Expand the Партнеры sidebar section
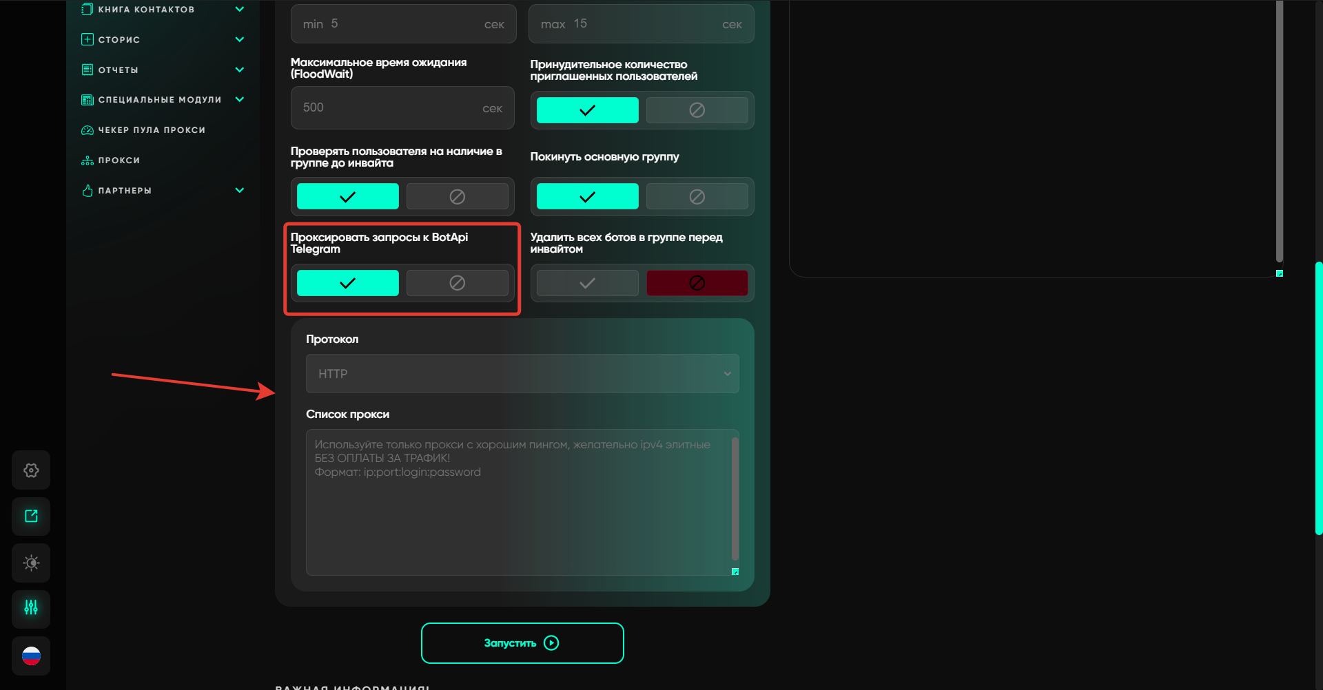1323x690 pixels. (240, 191)
